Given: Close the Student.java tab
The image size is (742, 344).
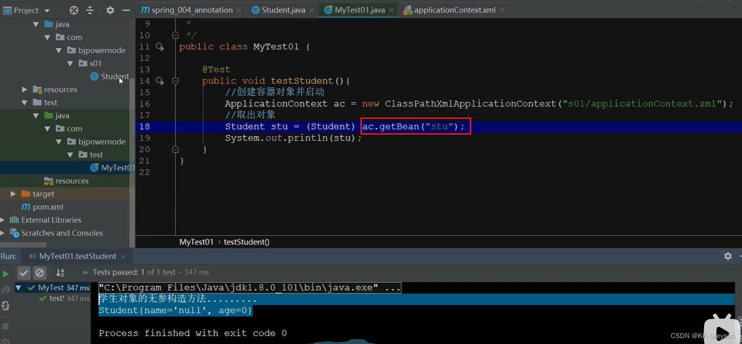Looking at the screenshot, I should [x=312, y=10].
